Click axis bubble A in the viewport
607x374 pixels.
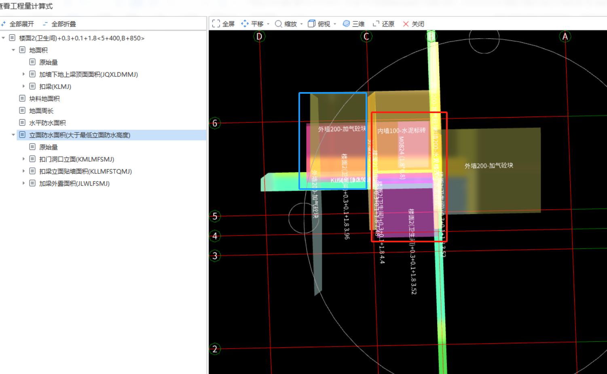pyautogui.click(x=565, y=37)
